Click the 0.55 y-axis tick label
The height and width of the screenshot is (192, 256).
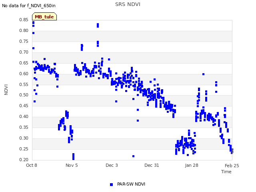pos(24,84)
